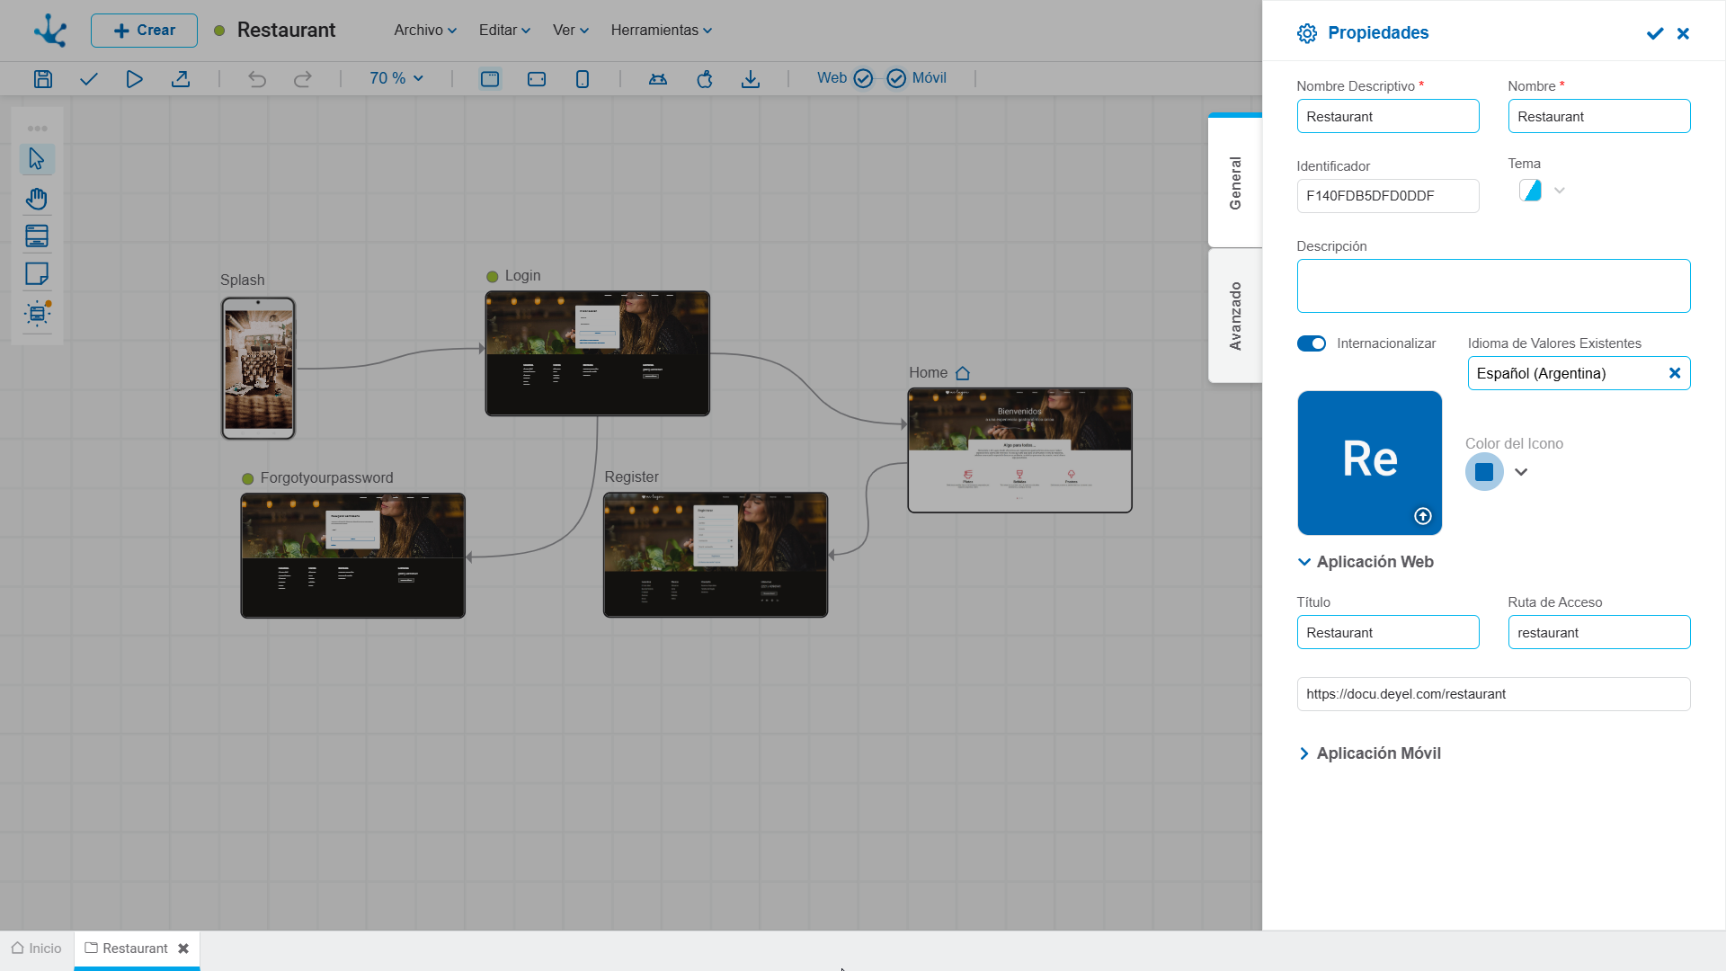Open the 70 % zoom dropdown
The width and height of the screenshot is (1726, 971).
coord(396,78)
